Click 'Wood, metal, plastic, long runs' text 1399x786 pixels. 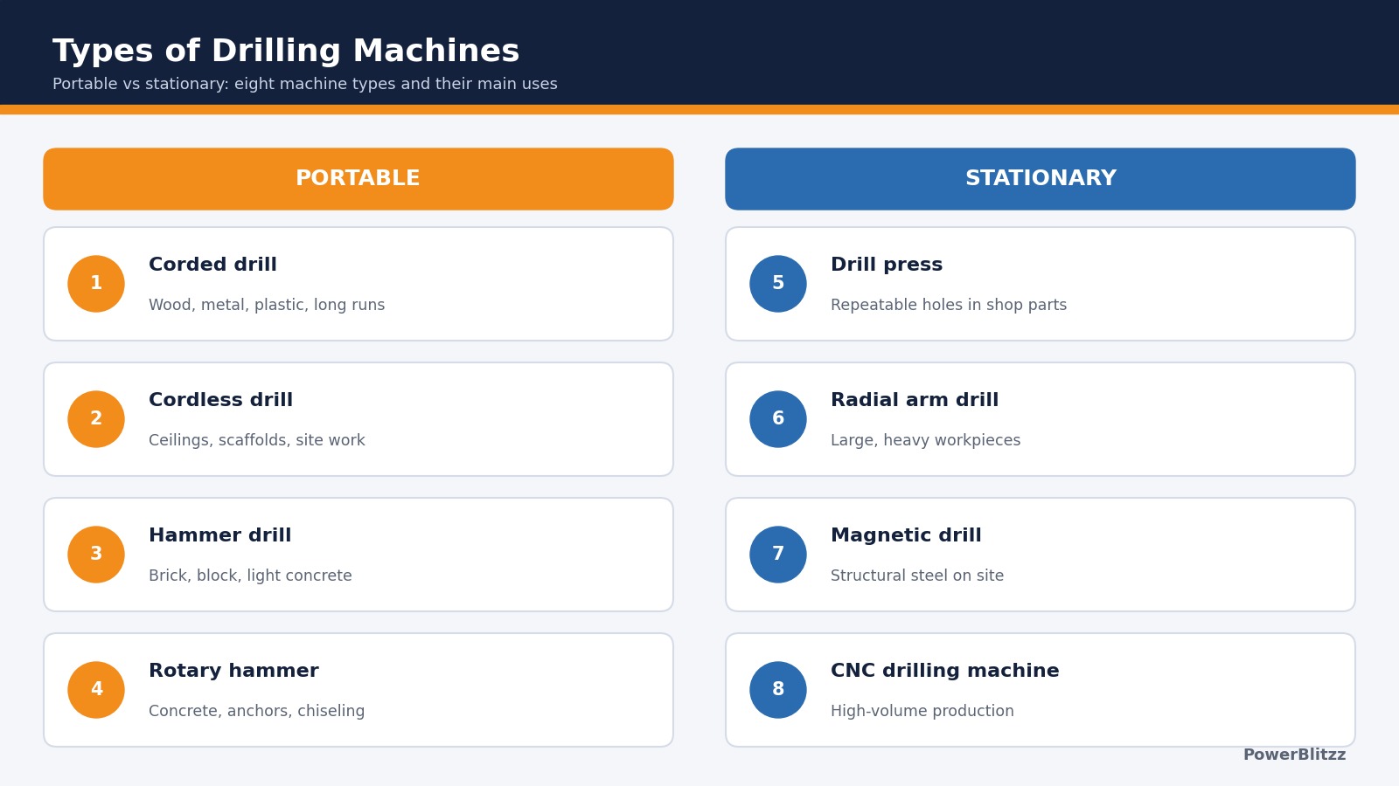[267, 306]
